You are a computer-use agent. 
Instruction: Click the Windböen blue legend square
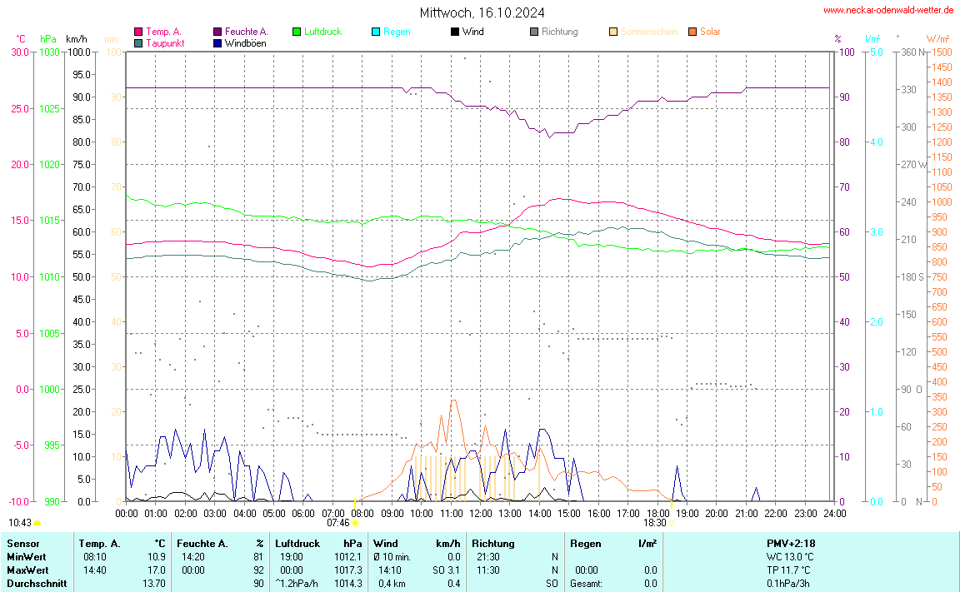pyautogui.click(x=217, y=43)
